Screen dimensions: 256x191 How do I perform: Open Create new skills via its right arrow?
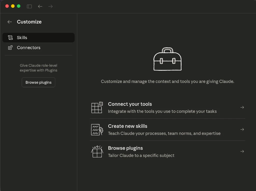[x=242, y=129]
